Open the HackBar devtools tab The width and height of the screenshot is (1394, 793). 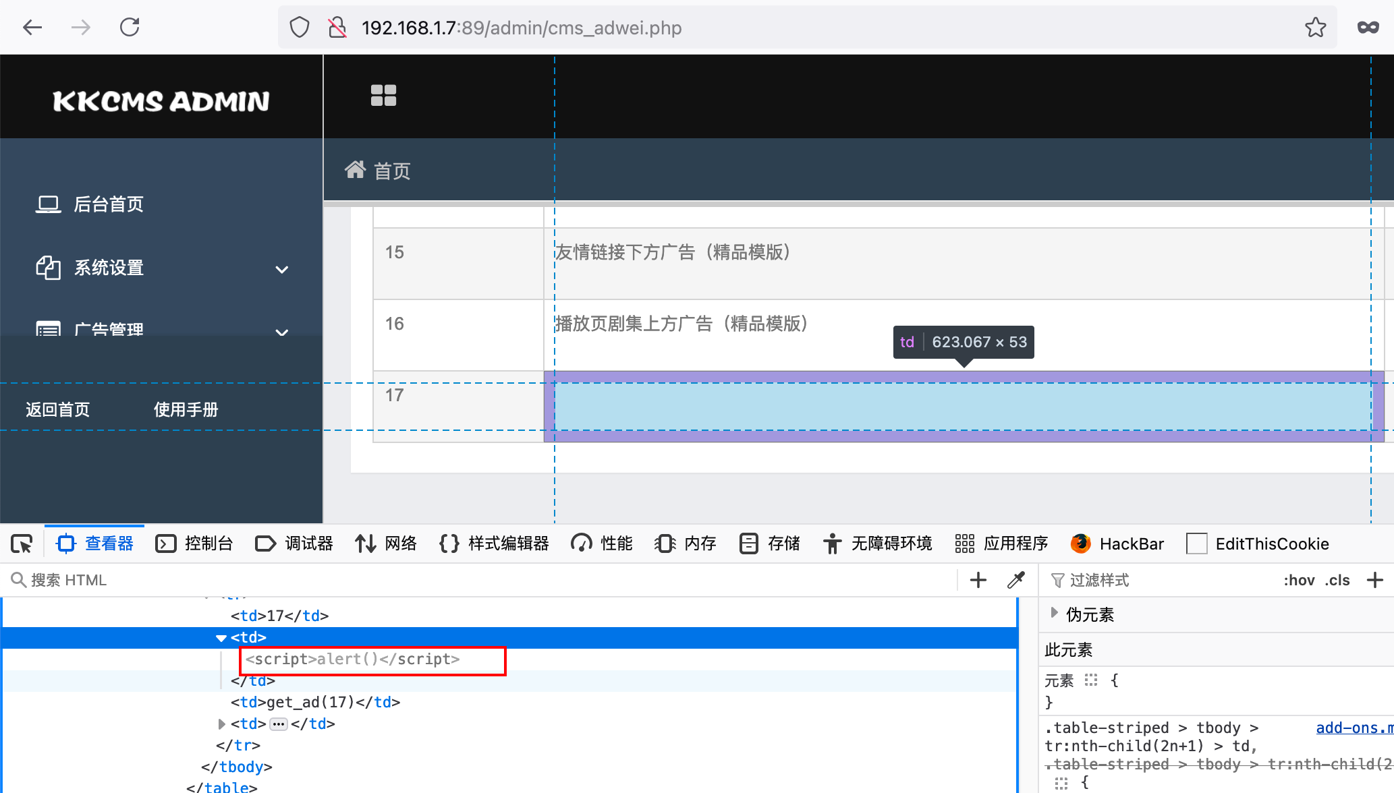click(1117, 544)
